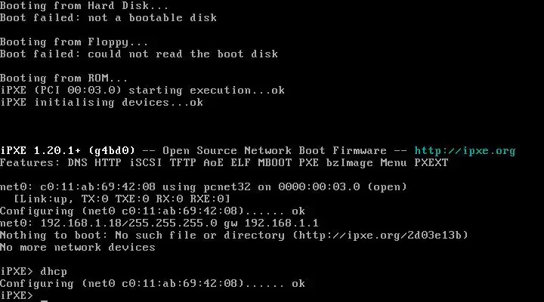Click the Link:up status text

[44, 199]
